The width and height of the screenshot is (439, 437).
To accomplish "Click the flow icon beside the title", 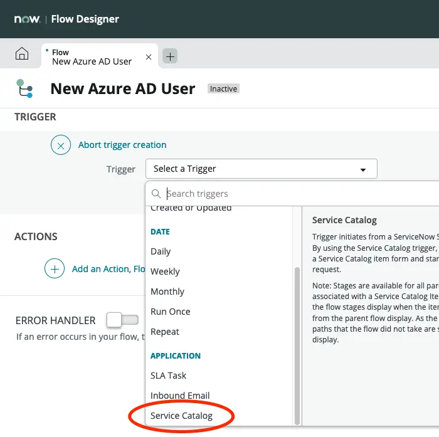I will (x=24, y=89).
